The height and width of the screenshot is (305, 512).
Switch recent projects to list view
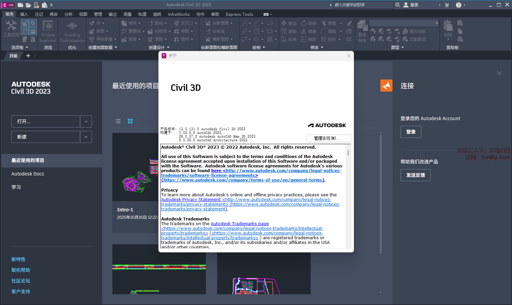point(118,121)
